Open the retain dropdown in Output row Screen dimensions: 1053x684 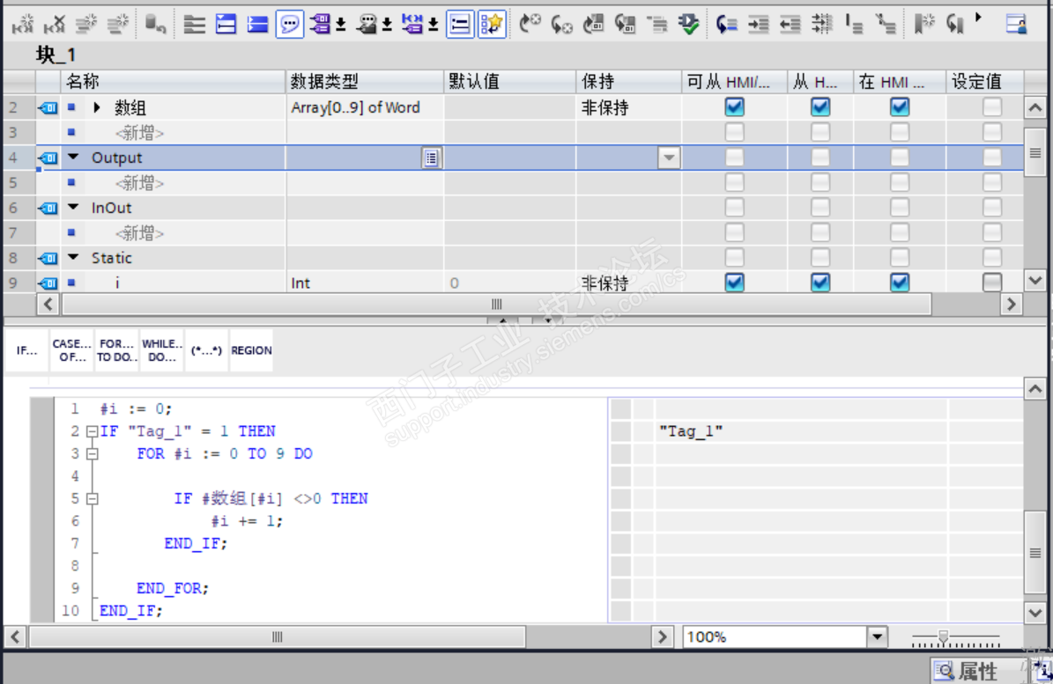point(668,158)
